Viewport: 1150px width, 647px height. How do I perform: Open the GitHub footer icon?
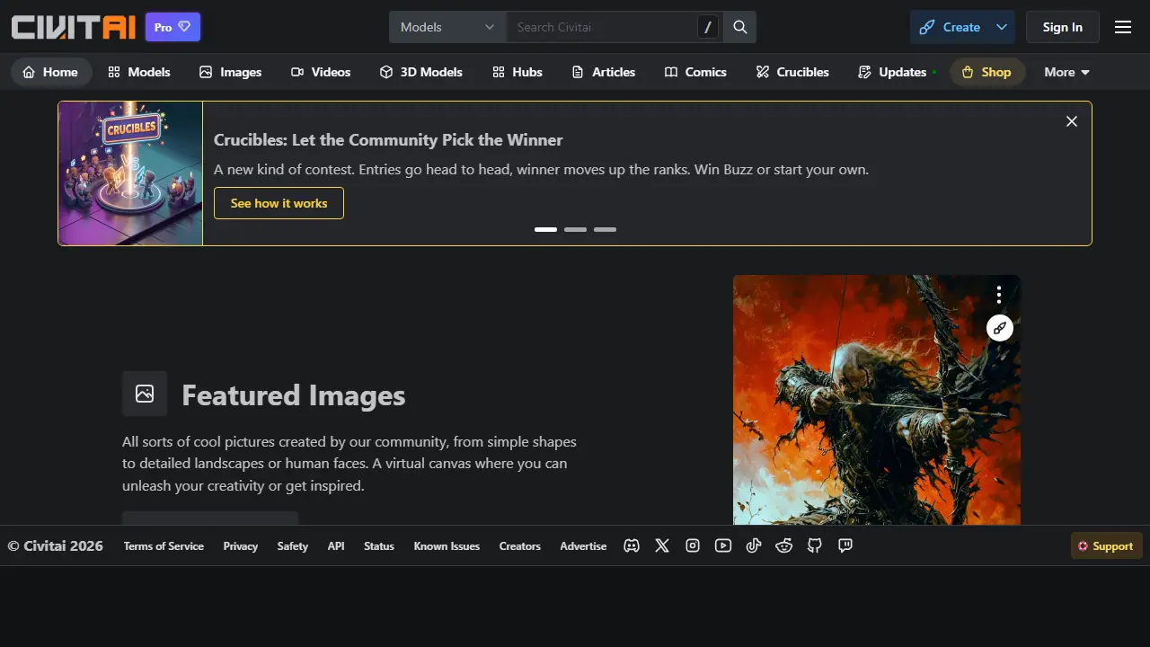pos(815,545)
